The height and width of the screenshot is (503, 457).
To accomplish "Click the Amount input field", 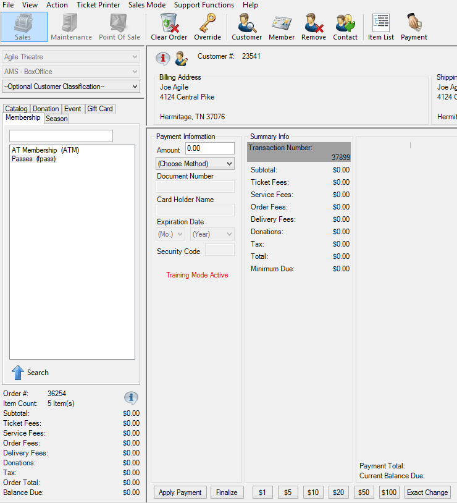I will click(x=210, y=148).
